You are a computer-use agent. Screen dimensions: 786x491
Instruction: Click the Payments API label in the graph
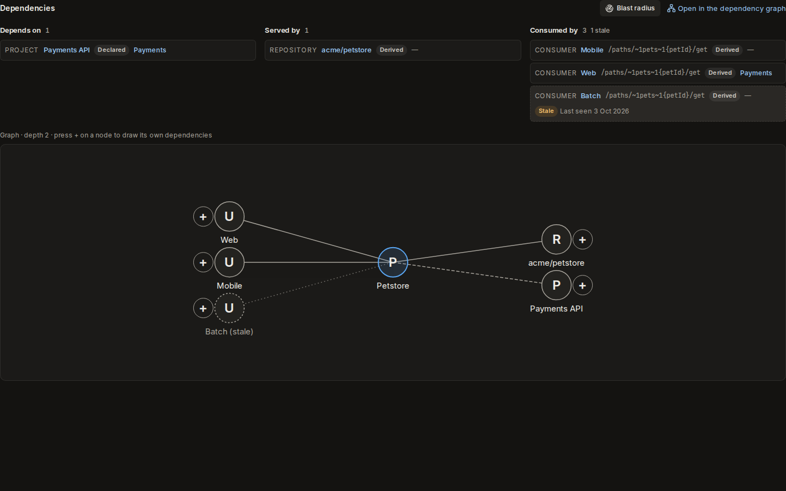(x=556, y=309)
